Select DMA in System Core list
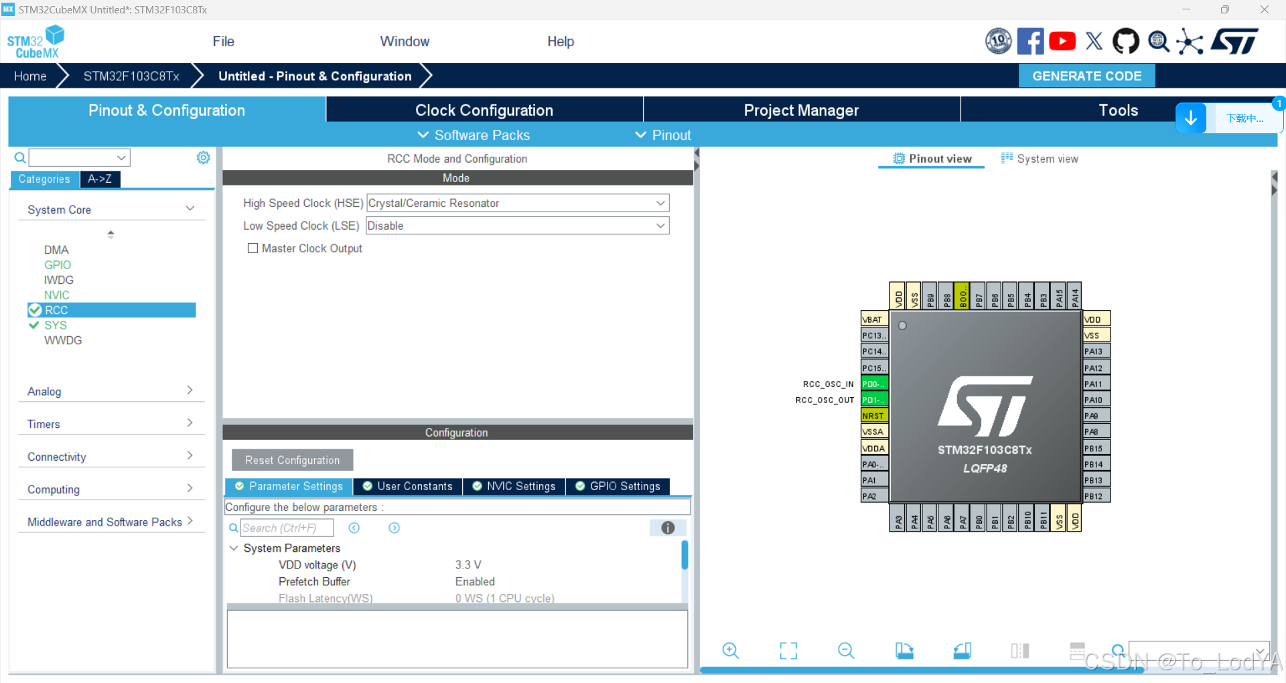Image resolution: width=1286 pixels, height=683 pixels. [56, 250]
